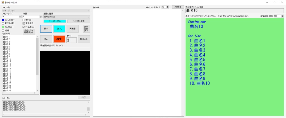The height and width of the screenshot is (118, 286).
Task: Click the Singing now heading in the green area
Action: (197, 22)
